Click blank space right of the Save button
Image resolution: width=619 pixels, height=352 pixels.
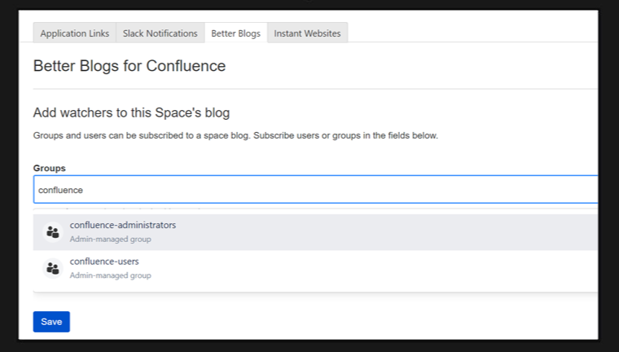(x=244, y=322)
